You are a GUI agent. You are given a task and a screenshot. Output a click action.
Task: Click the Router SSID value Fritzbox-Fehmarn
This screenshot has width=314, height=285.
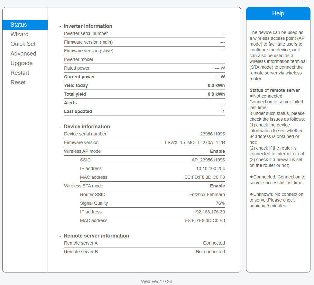[x=207, y=194]
